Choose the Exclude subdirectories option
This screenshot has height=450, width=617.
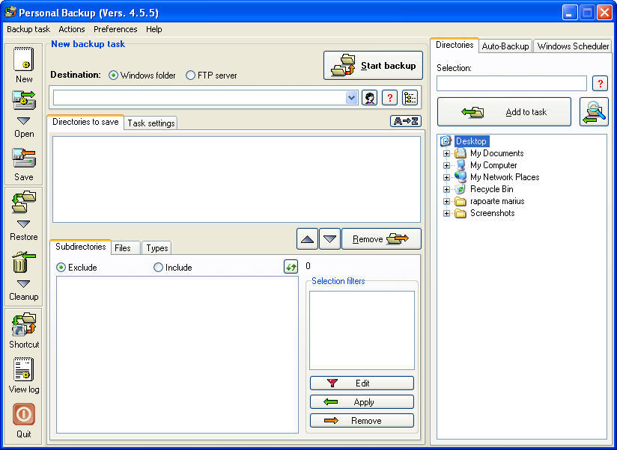click(x=61, y=268)
